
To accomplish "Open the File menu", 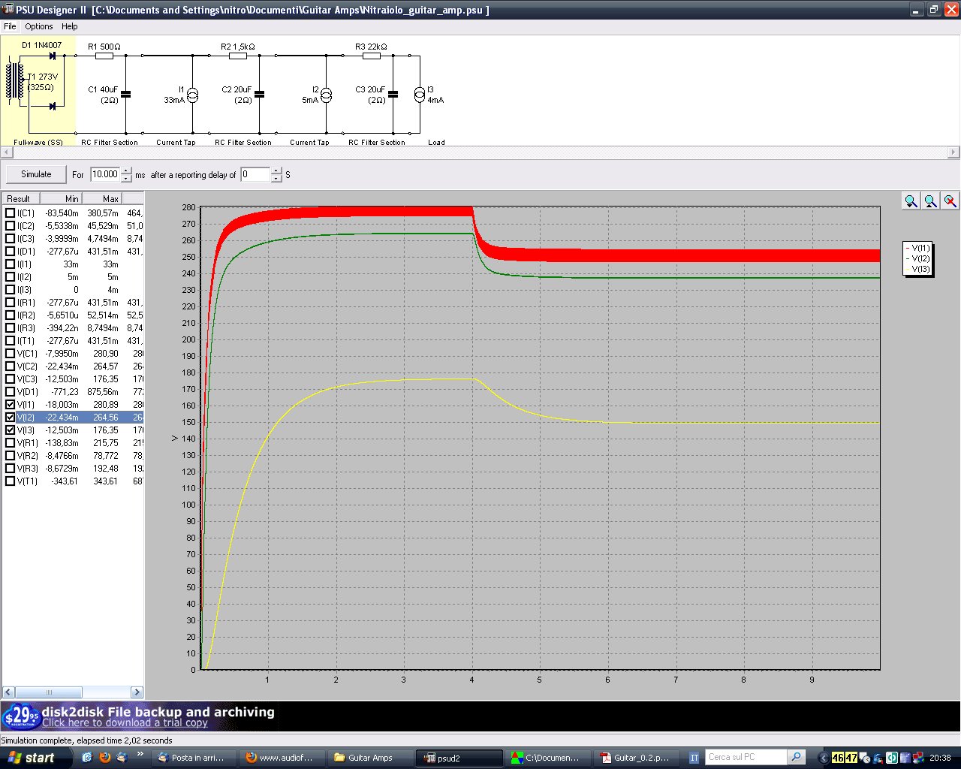I will [10, 26].
